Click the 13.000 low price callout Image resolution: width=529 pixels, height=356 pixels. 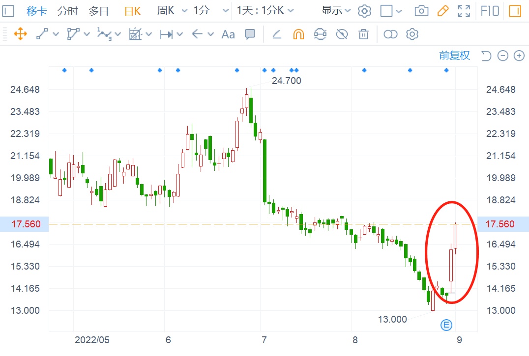pyautogui.click(x=392, y=319)
